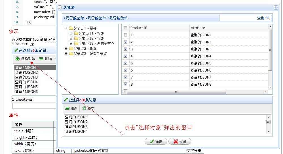Open the 3号导航菜单 navigation item
Viewport: 283px width, 154px height.
coord(117,18)
